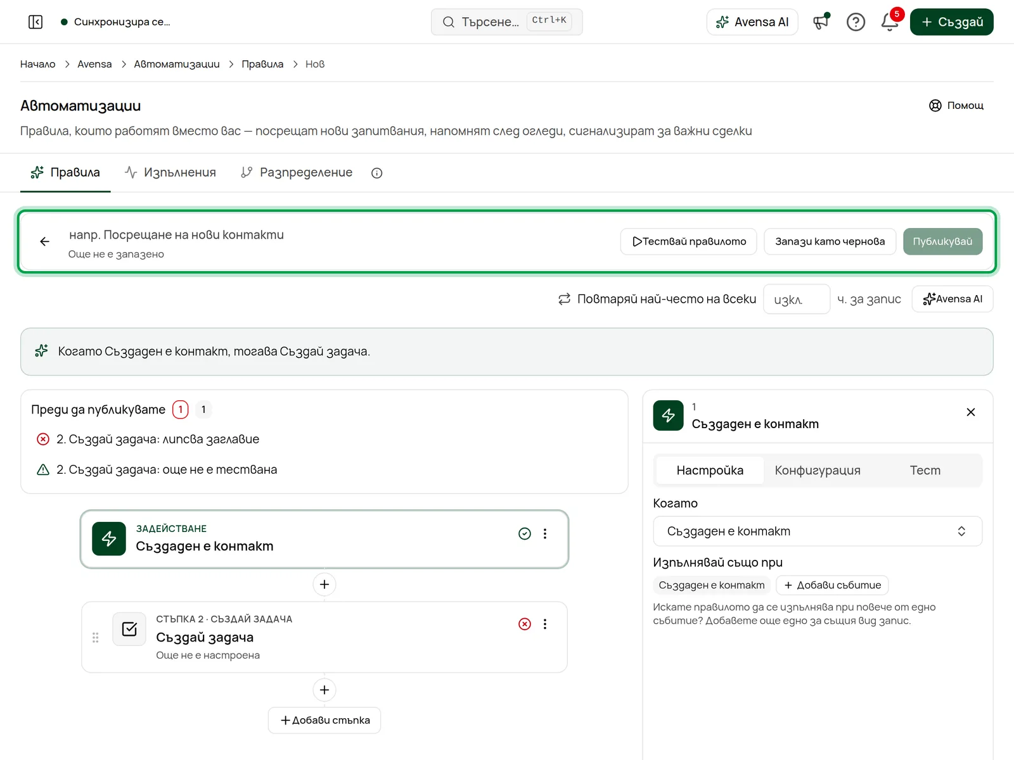Click red error icon on Създай задача step
The width and height of the screenshot is (1014, 760).
tap(525, 624)
